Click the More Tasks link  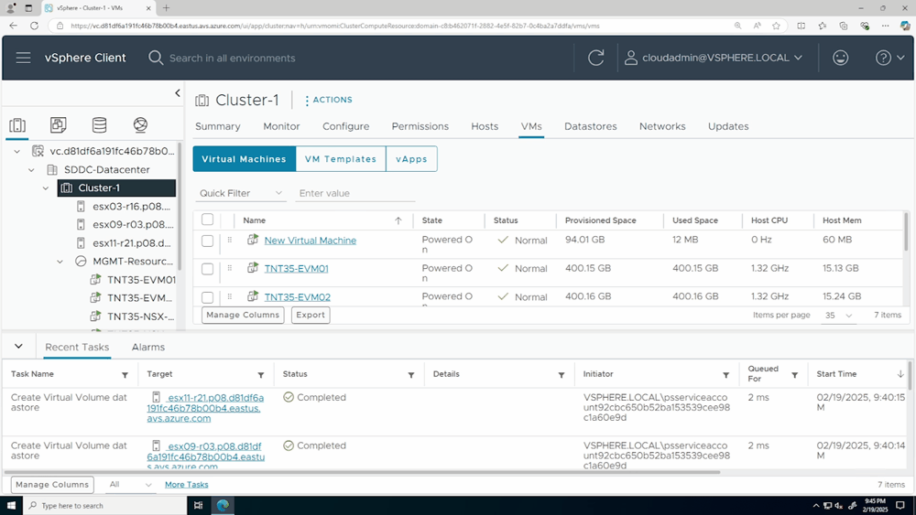coord(186,485)
